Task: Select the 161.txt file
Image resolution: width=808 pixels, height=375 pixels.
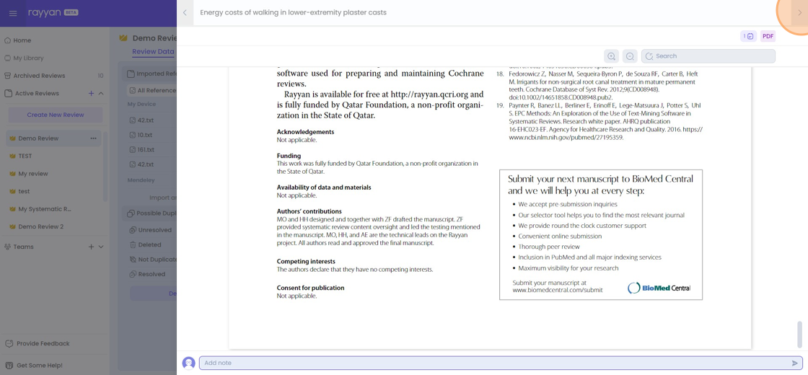Action: [146, 150]
